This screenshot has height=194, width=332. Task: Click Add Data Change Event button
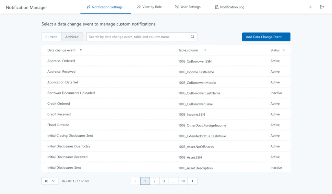click(x=266, y=37)
